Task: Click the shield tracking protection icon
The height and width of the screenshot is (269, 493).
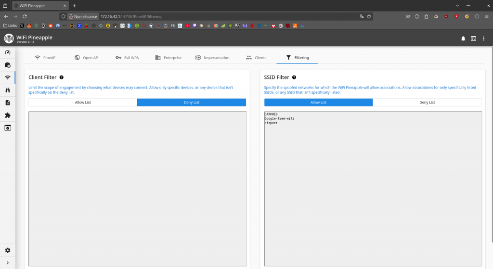Action: click(63, 17)
